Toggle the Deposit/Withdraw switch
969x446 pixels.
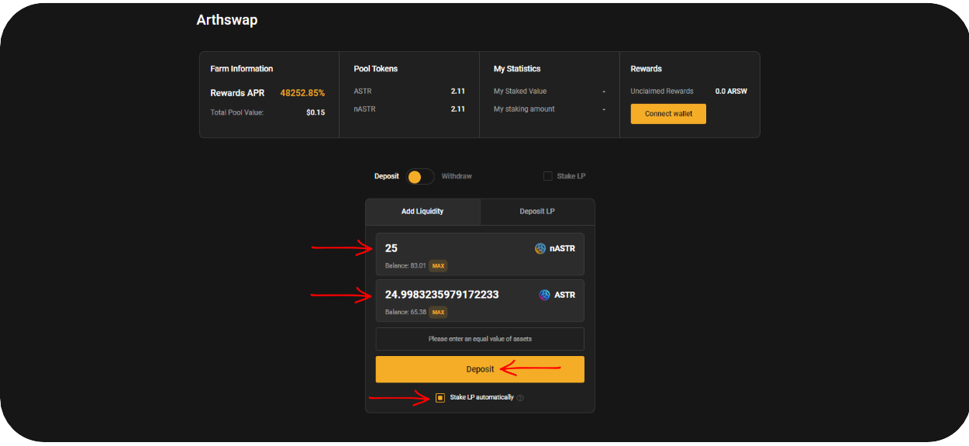pyautogui.click(x=420, y=177)
